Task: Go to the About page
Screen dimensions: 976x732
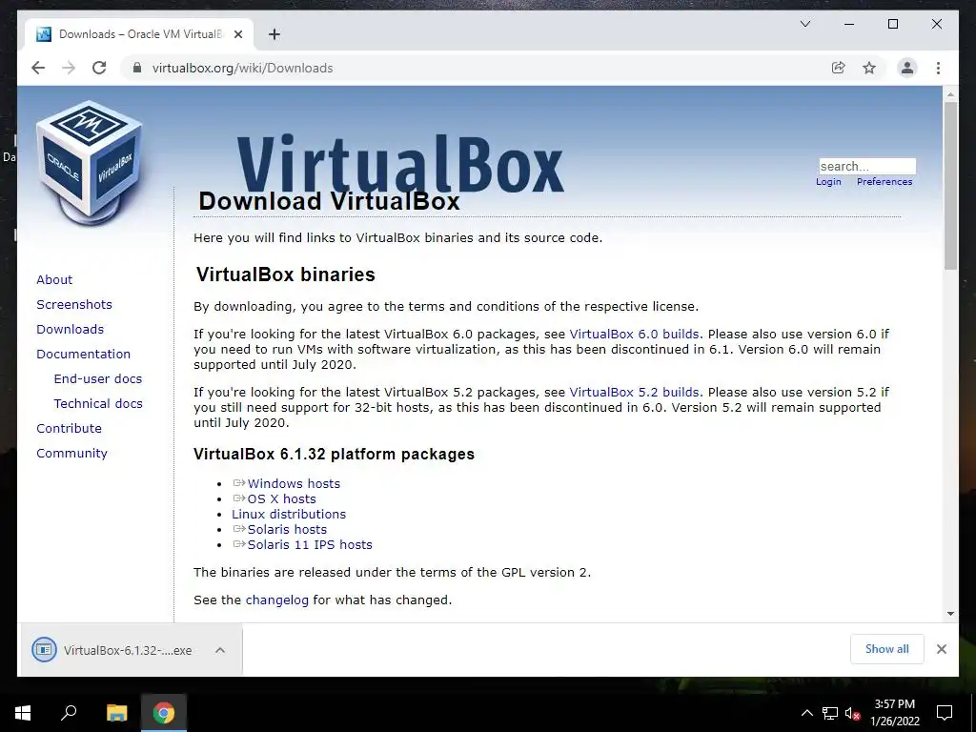Action: pos(54,279)
